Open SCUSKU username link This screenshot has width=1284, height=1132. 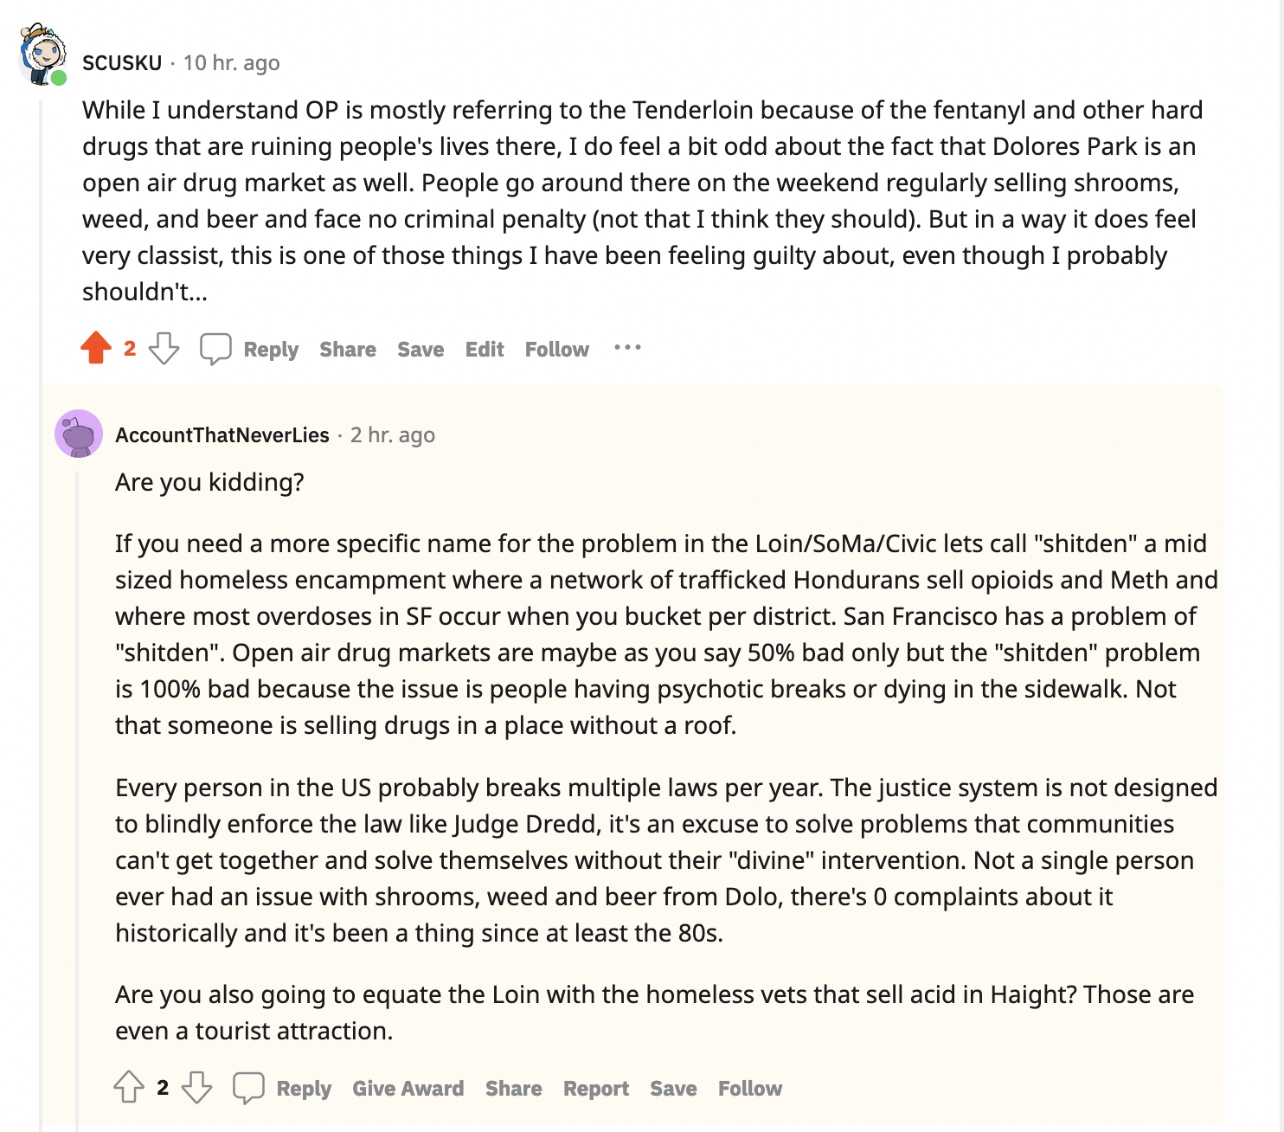(122, 63)
